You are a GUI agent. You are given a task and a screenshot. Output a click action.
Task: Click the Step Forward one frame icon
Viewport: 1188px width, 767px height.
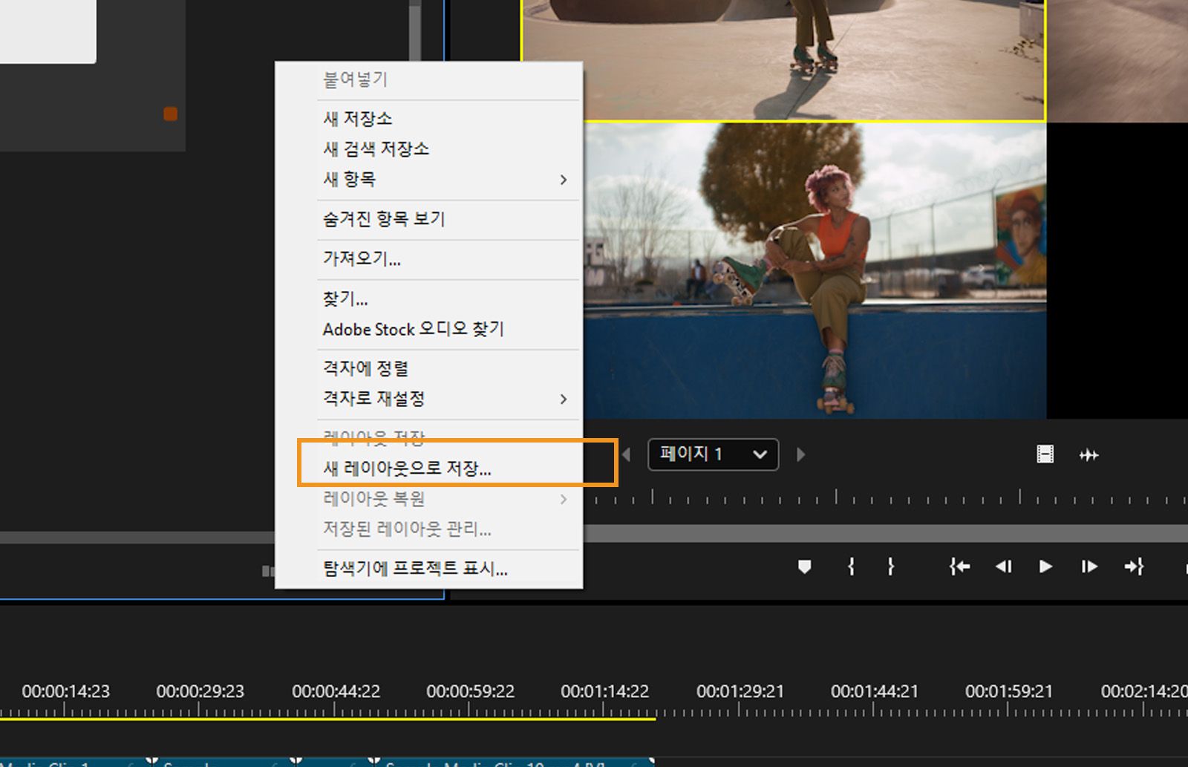[x=1088, y=567]
